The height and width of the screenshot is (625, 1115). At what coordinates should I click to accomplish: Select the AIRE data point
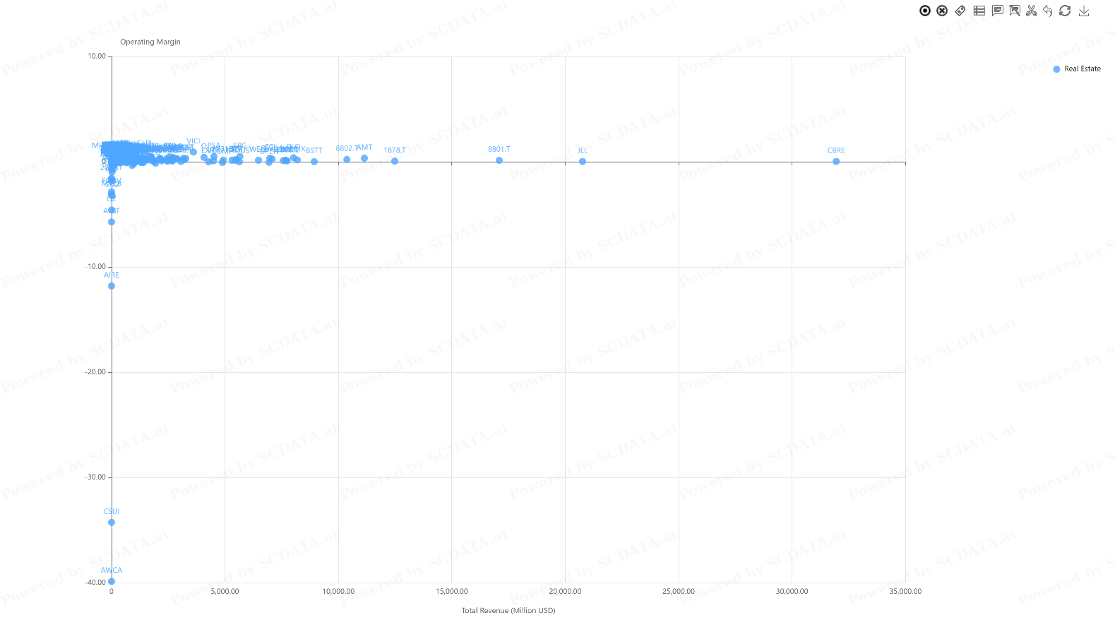coord(112,286)
